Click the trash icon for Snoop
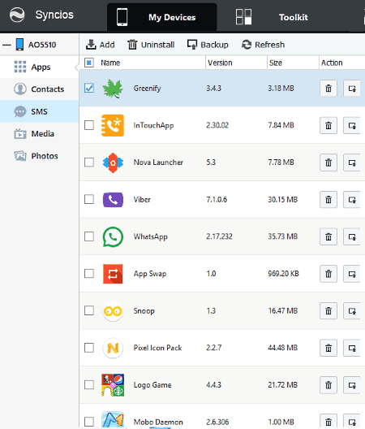Image resolution: width=365 pixels, height=429 pixels. [x=328, y=311]
